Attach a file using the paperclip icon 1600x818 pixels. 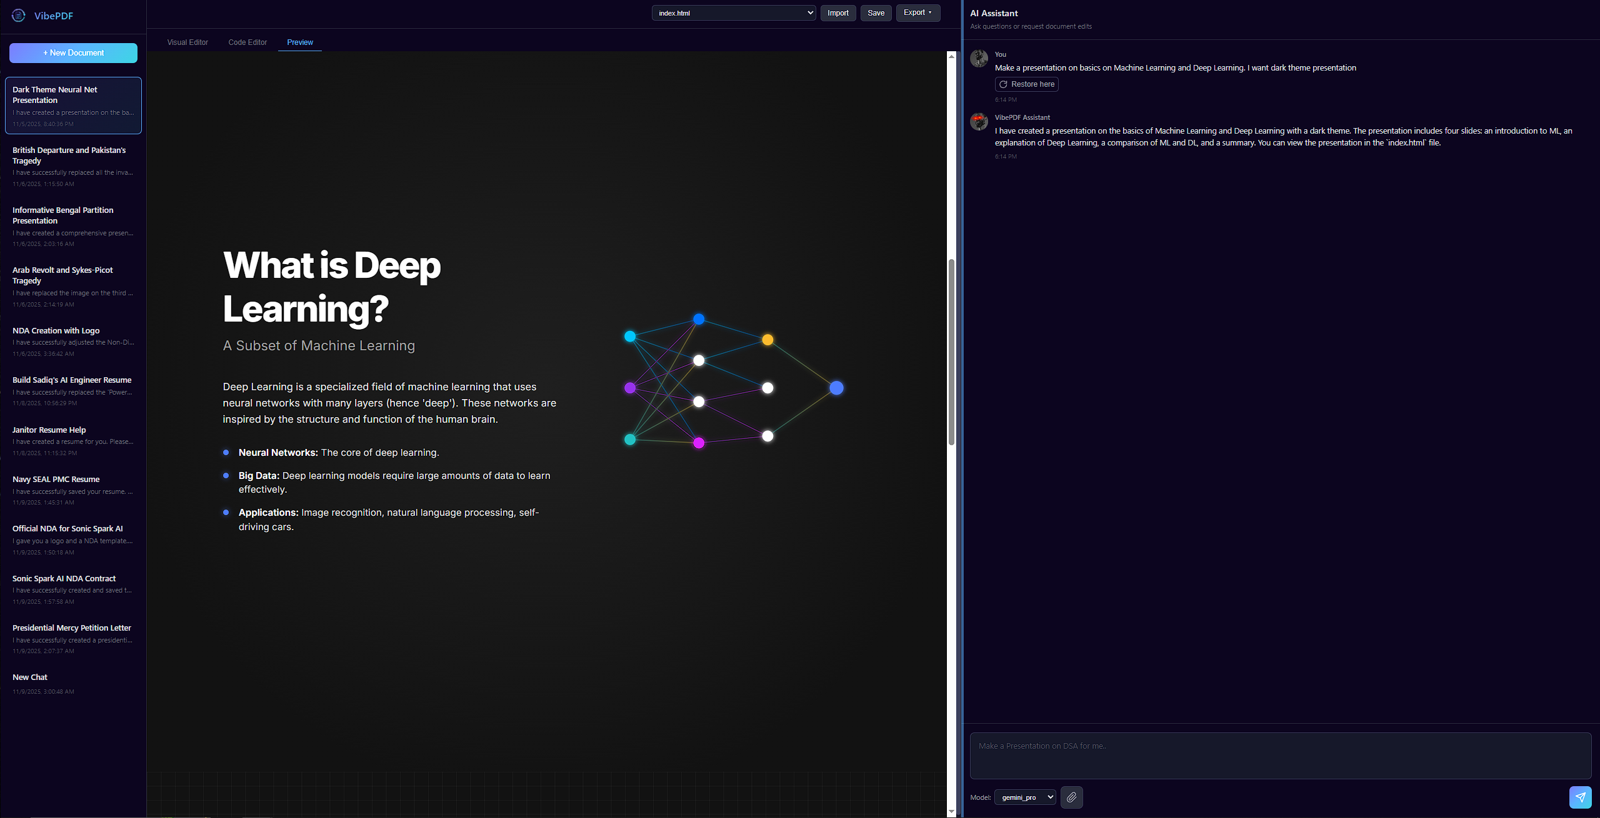tap(1071, 797)
